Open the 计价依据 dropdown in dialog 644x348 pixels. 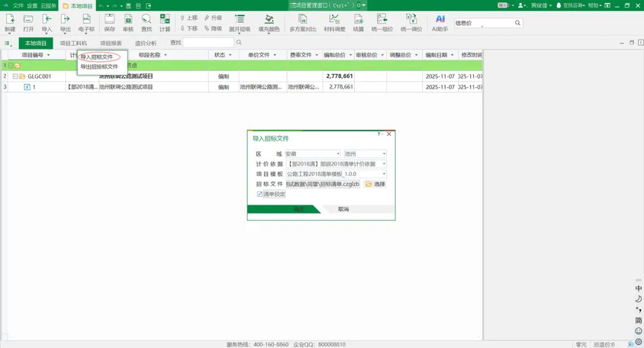click(x=384, y=164)
